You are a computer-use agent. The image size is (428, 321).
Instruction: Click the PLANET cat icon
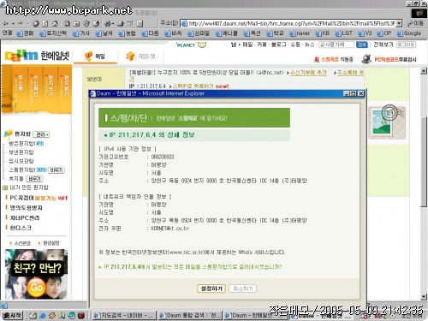pos(202,45)
